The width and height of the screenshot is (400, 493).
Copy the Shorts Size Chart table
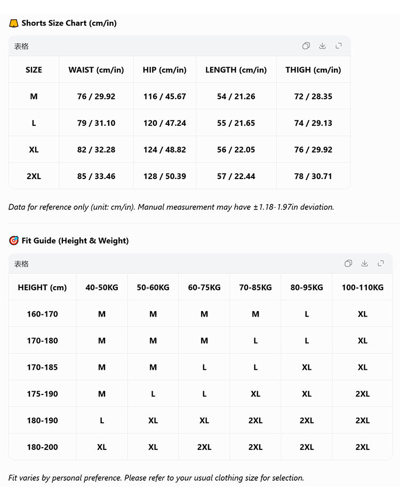click(x=306, y=46)
